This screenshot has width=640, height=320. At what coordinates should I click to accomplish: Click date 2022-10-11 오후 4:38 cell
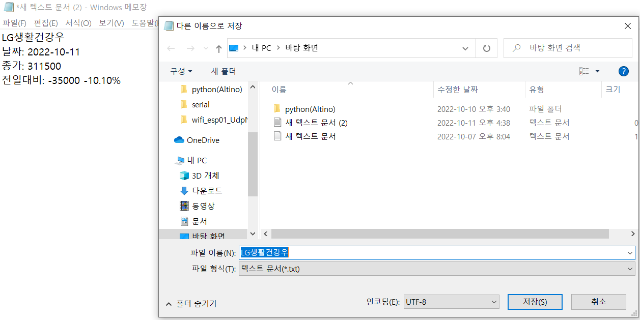[474, 123]
